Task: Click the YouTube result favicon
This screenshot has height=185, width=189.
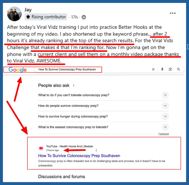Action: pos(41,148)
